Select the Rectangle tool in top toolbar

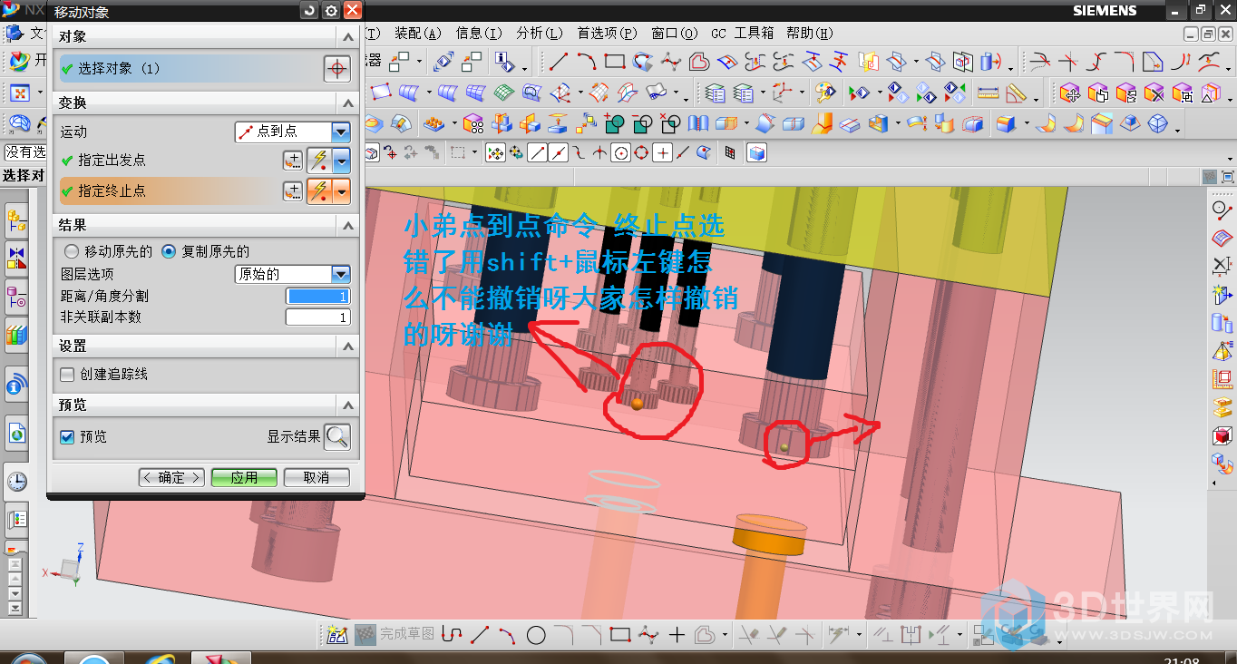click(615, 63)
